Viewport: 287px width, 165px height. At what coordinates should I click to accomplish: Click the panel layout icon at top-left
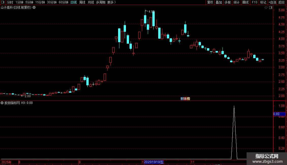point(3,2)
